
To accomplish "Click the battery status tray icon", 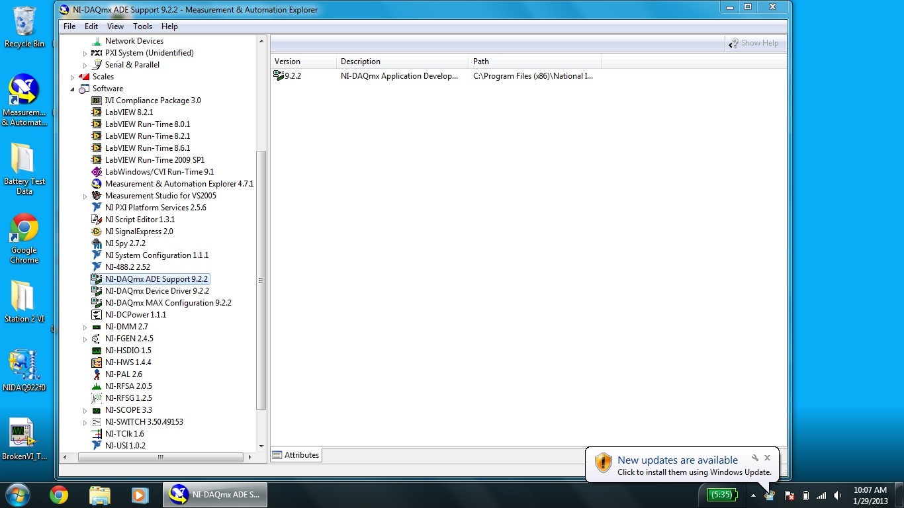I will tap(805, 495).
